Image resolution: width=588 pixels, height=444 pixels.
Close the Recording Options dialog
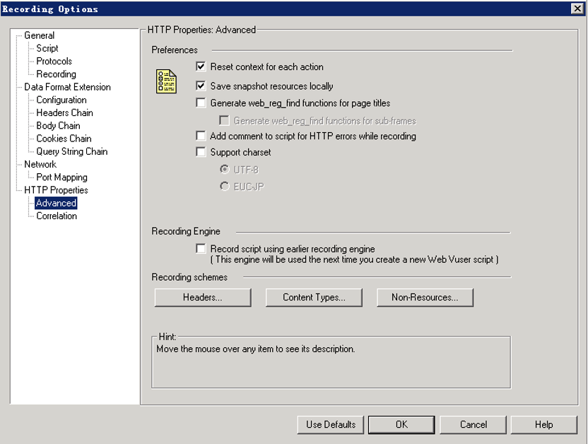click(x=577, y=8)
